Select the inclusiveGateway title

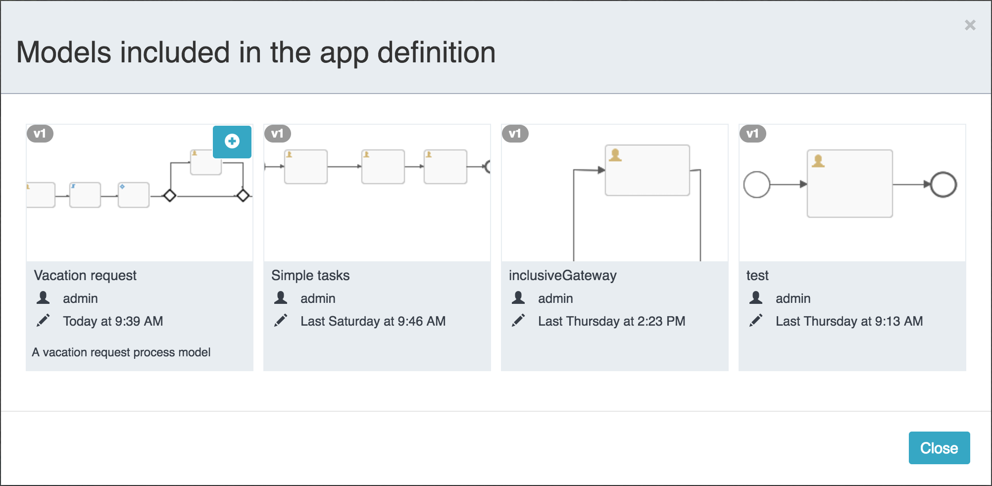click(562, 275)
